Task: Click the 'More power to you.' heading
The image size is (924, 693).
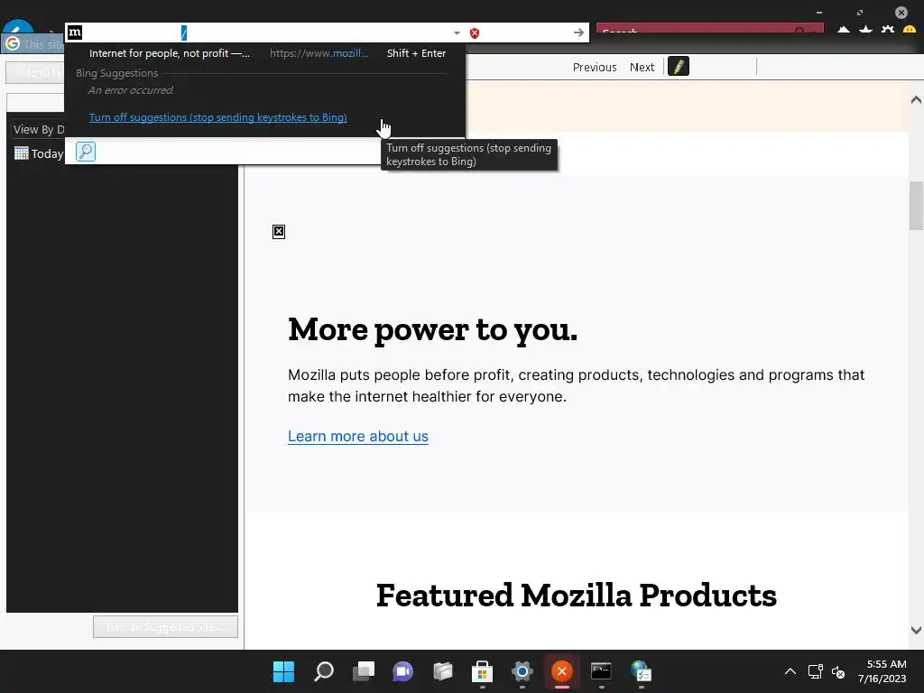Action: tap(432, 328)
